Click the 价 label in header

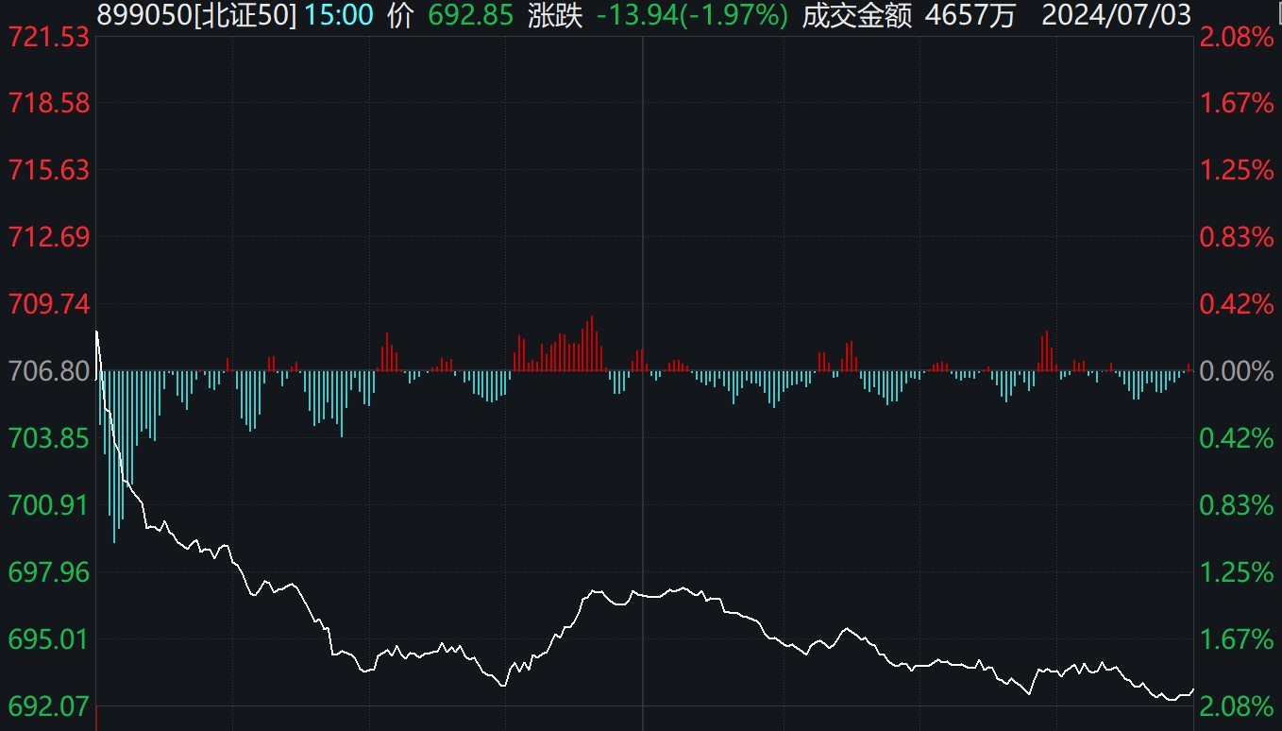400,14
